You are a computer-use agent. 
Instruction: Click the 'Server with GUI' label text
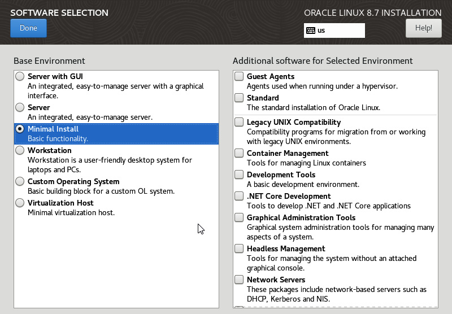55,76
